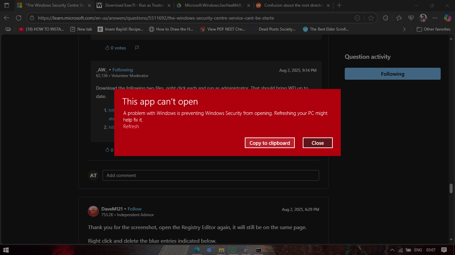Open WhatsApp from the taskbar
The image size is (455, 255).
[234, 250]
